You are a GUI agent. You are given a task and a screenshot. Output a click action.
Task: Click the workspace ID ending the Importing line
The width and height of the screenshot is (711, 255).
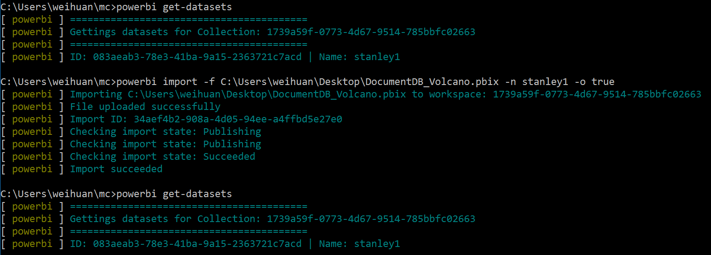coord(597,94)
